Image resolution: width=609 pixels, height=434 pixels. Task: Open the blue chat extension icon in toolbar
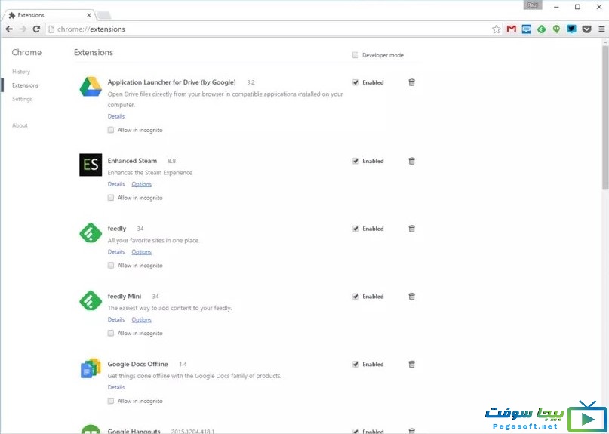[526, 29]
